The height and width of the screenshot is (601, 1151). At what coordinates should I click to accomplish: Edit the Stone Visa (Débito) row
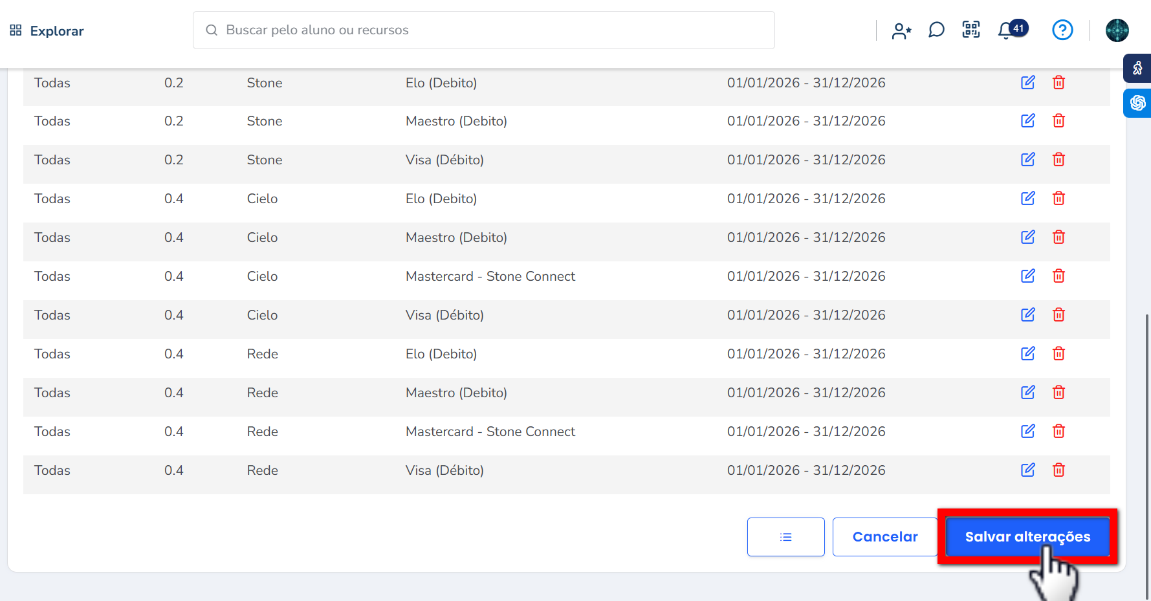(1027, 160)
